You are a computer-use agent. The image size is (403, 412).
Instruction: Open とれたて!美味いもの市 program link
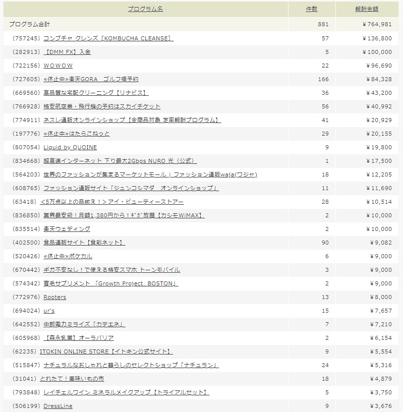click(72, 379)
